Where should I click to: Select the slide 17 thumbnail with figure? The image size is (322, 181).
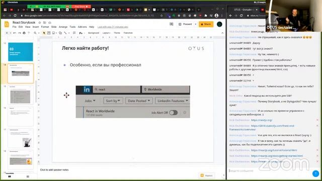(21, 138)
